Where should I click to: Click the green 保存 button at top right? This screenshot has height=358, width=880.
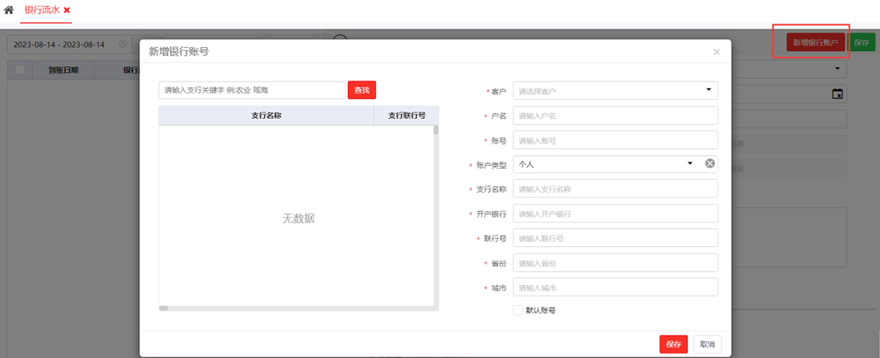point(862,42)
